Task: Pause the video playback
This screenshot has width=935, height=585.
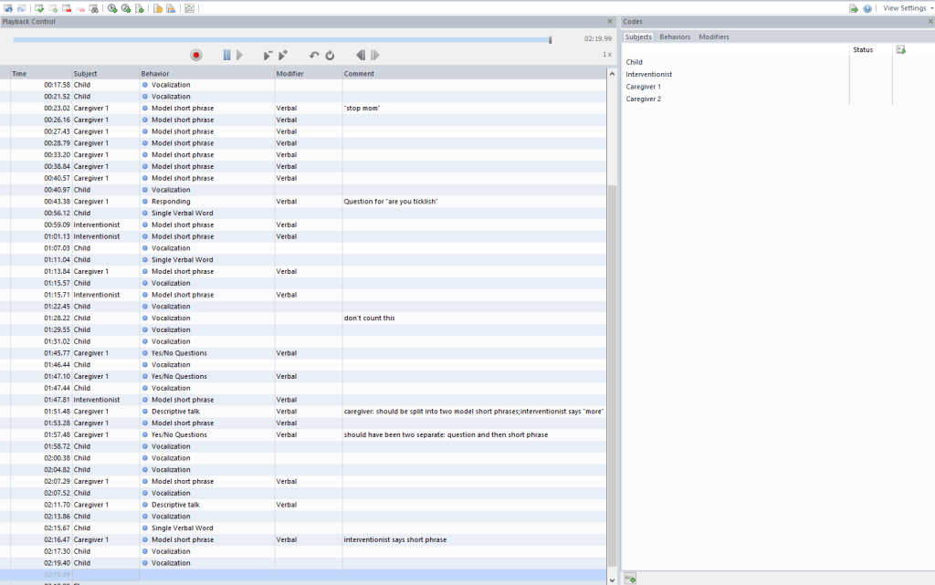Action: pyautogui.click(x=226, y=56)
